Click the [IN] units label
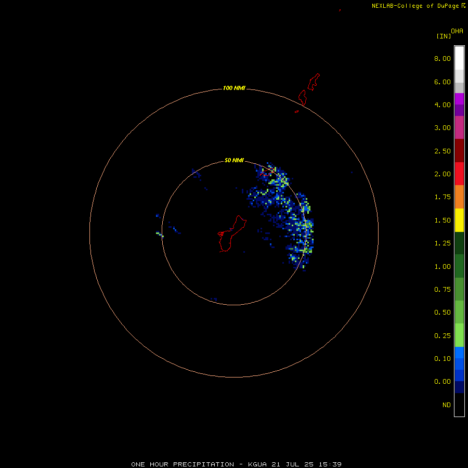 click(x=444, y=36)
